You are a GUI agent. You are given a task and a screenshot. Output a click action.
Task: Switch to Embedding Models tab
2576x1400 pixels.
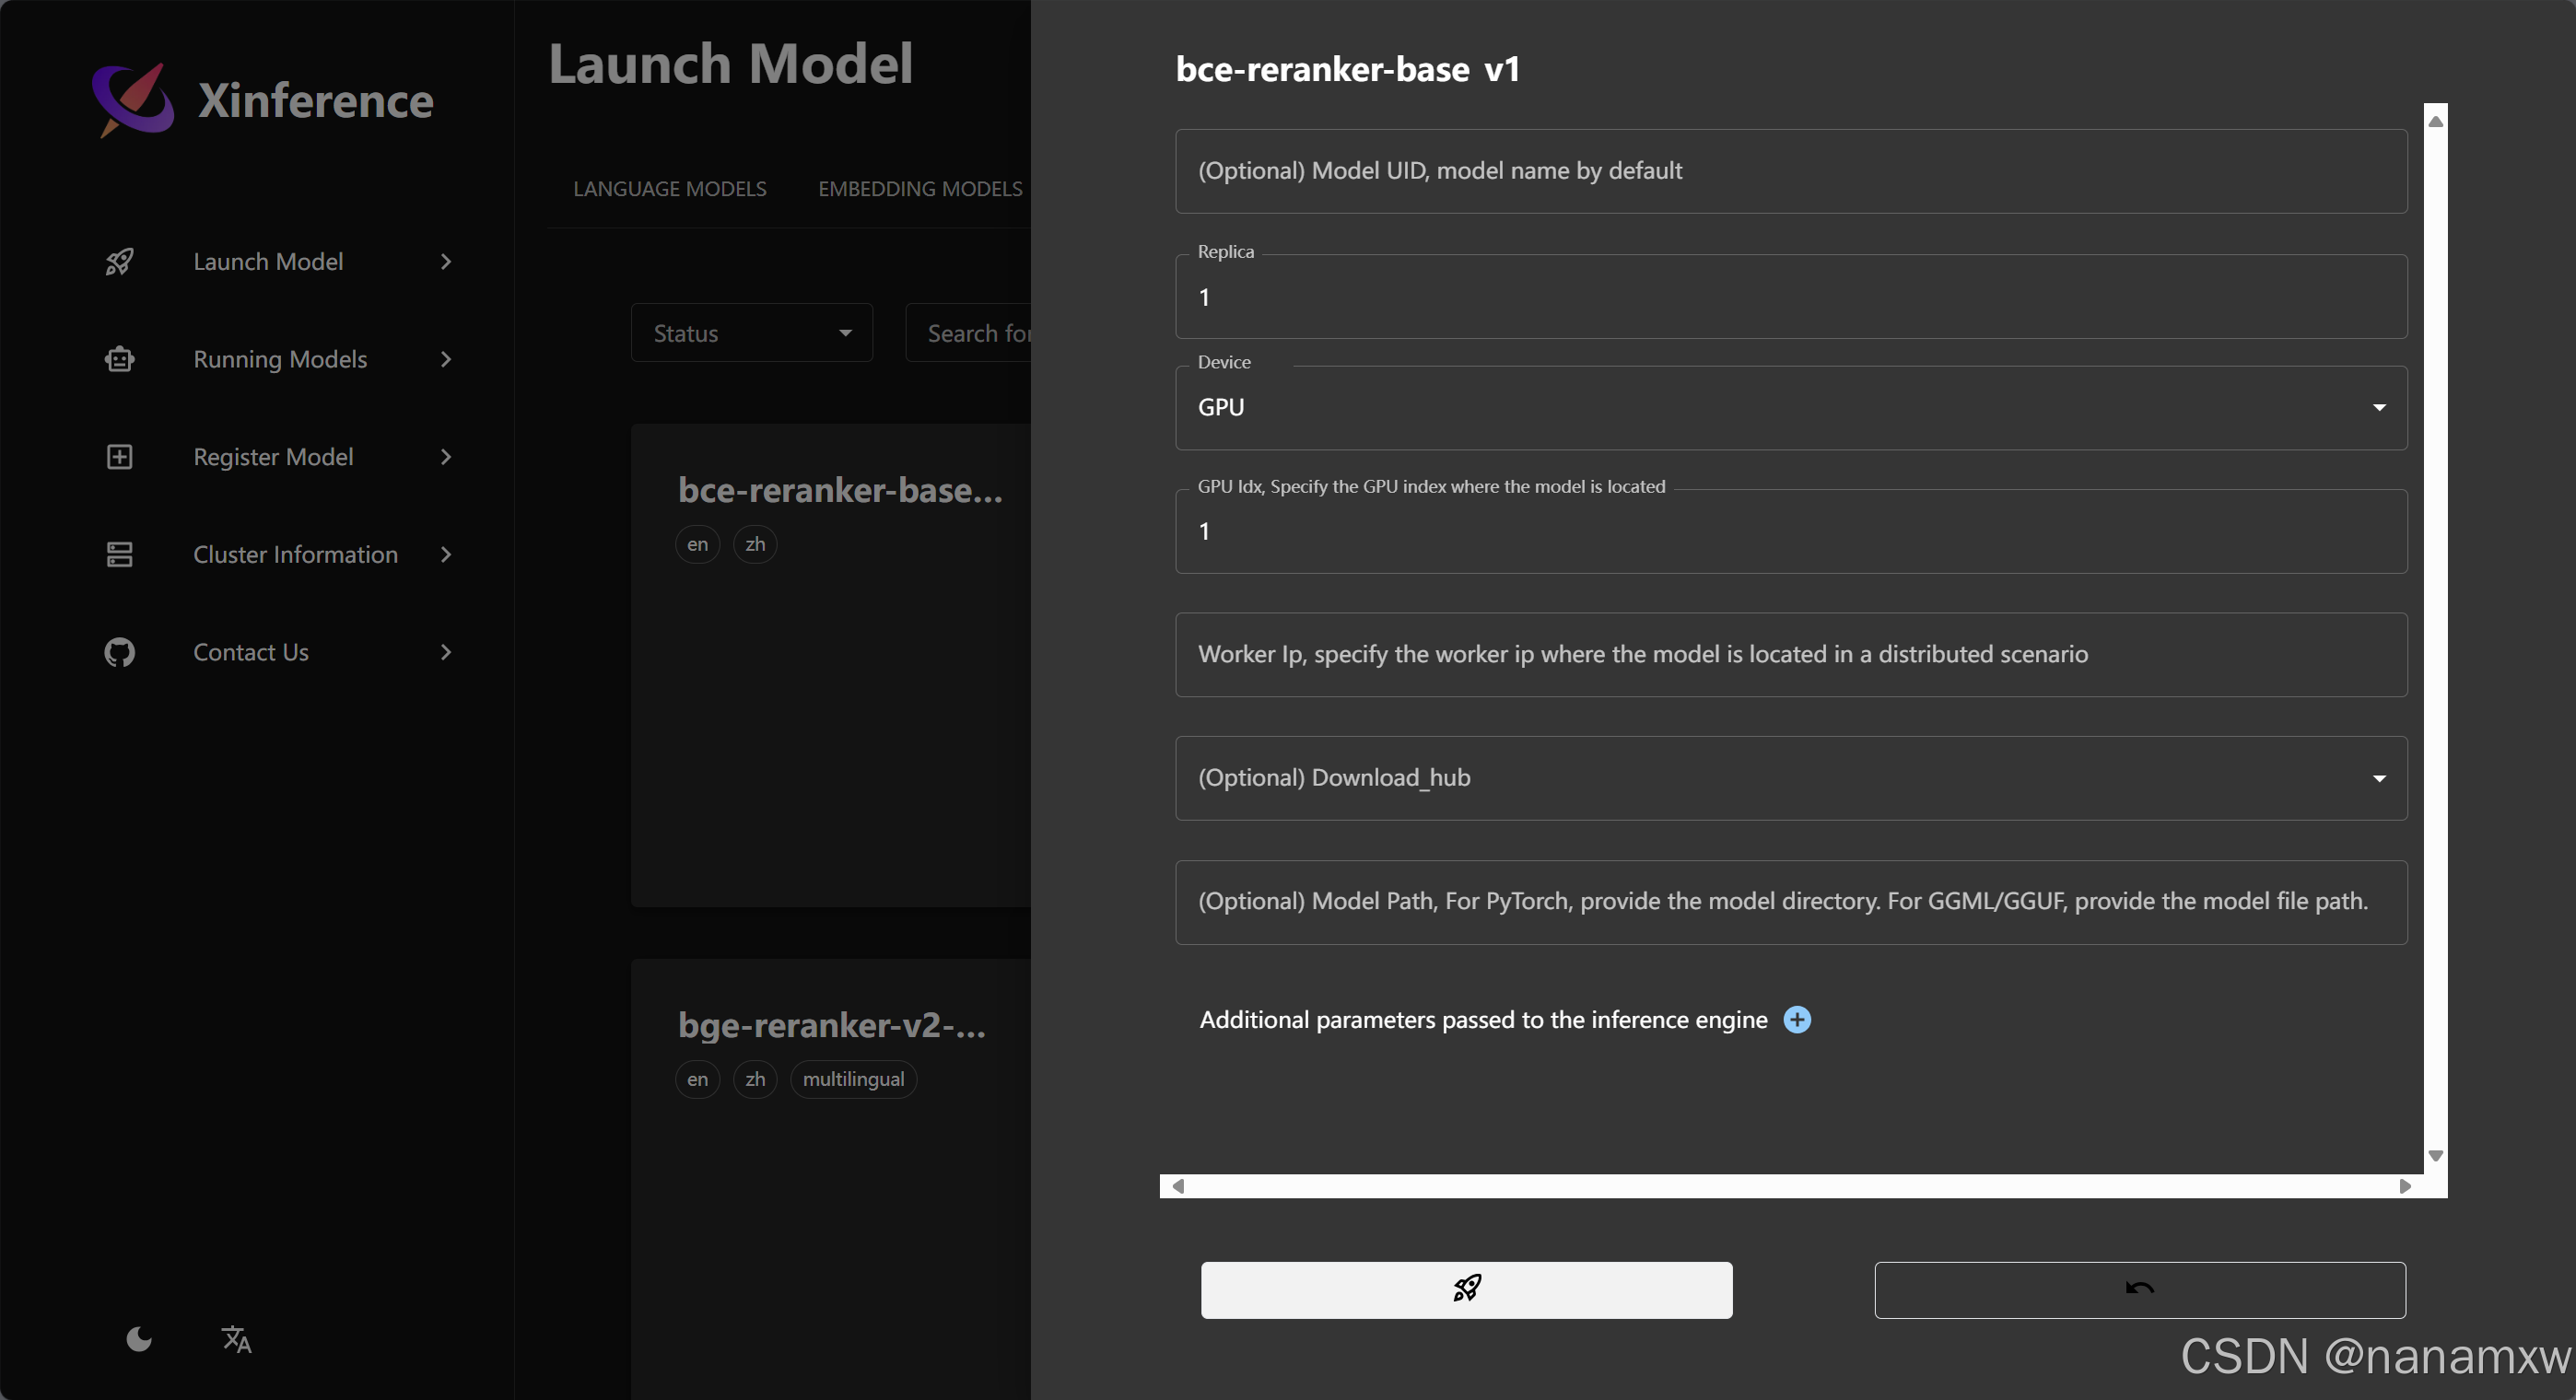coord(919,189)
